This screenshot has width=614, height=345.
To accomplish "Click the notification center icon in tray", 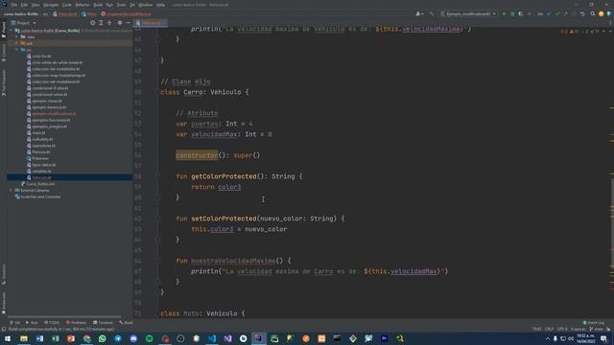I will coord(603,338).
